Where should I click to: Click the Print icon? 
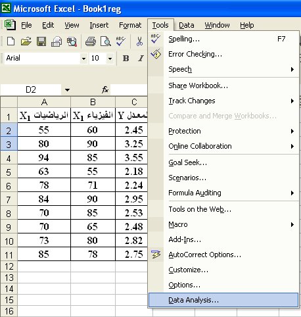91,41
